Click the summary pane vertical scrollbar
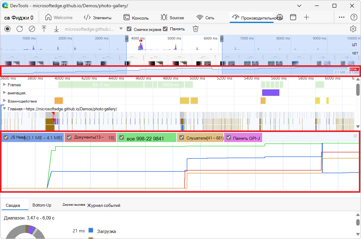 tap(358, 222)
